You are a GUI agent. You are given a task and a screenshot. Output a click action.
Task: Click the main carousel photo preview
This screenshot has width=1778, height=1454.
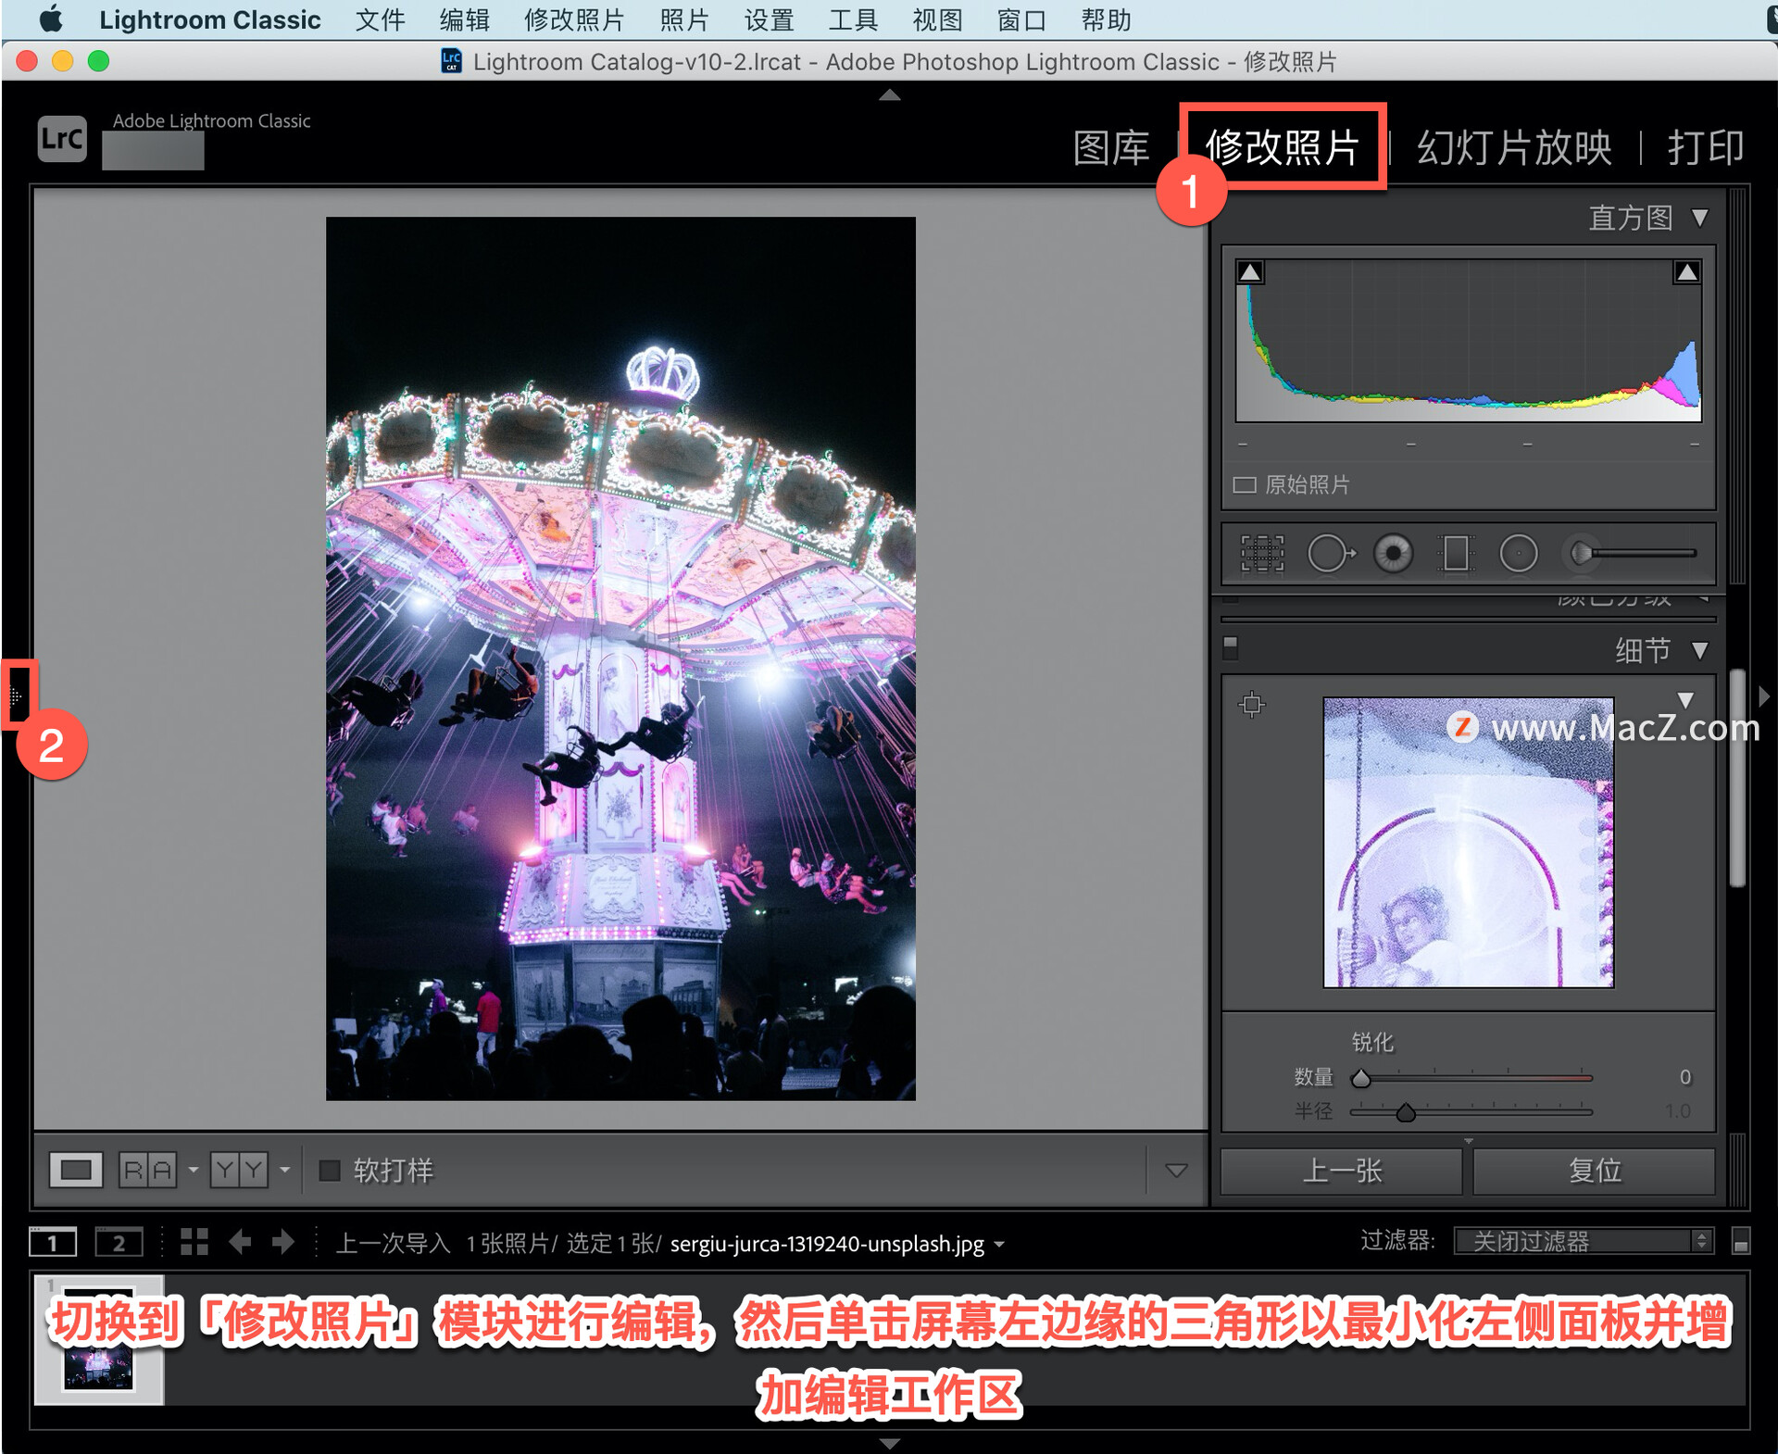pos(620,658)
